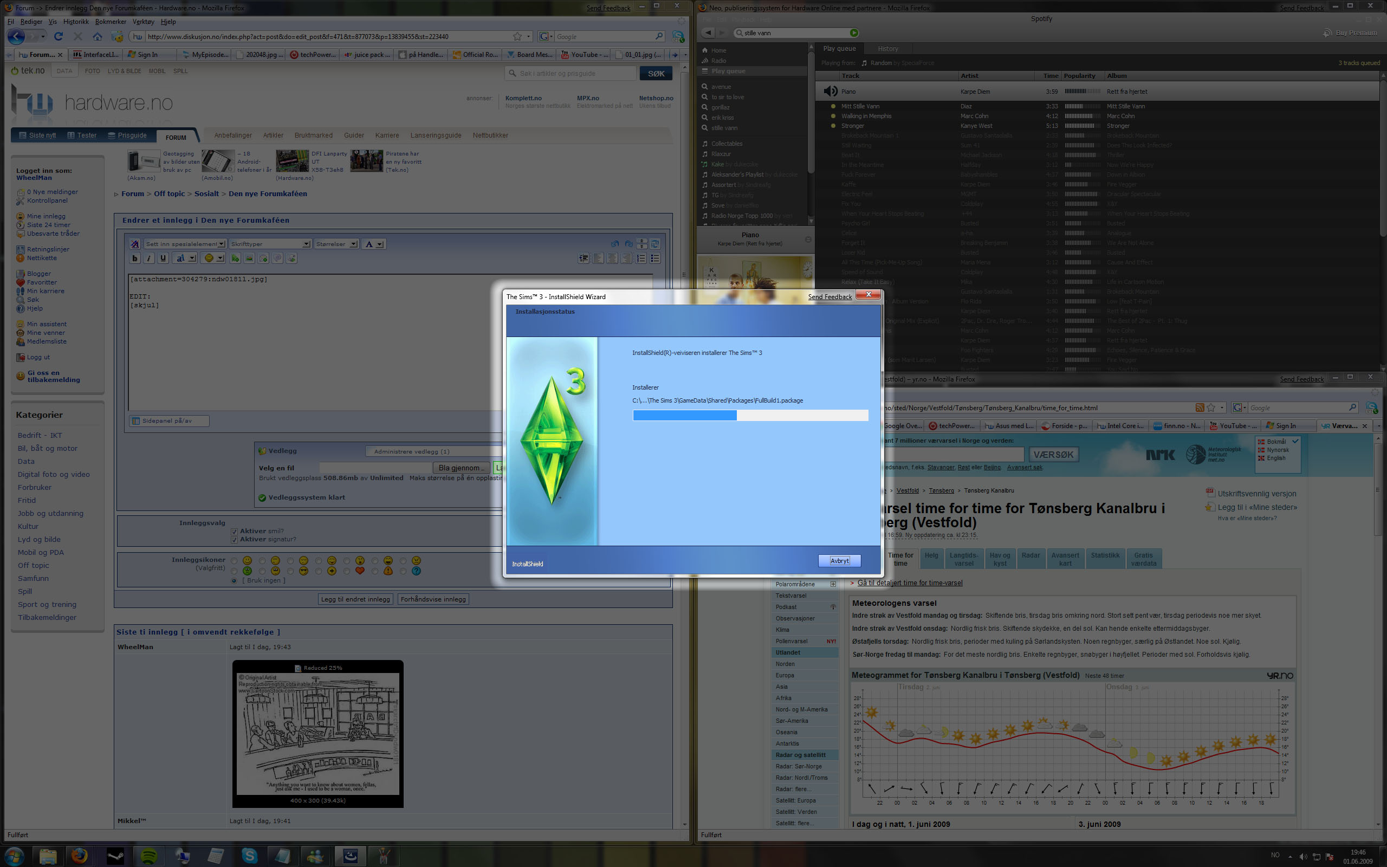Click the VÆRSØK button on yr.no

tap(1053, 454)
